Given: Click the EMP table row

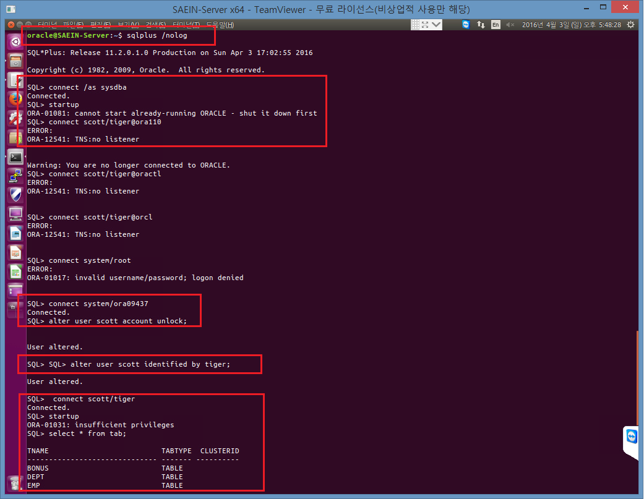Looking at the screenshot, I should point(105,485).
